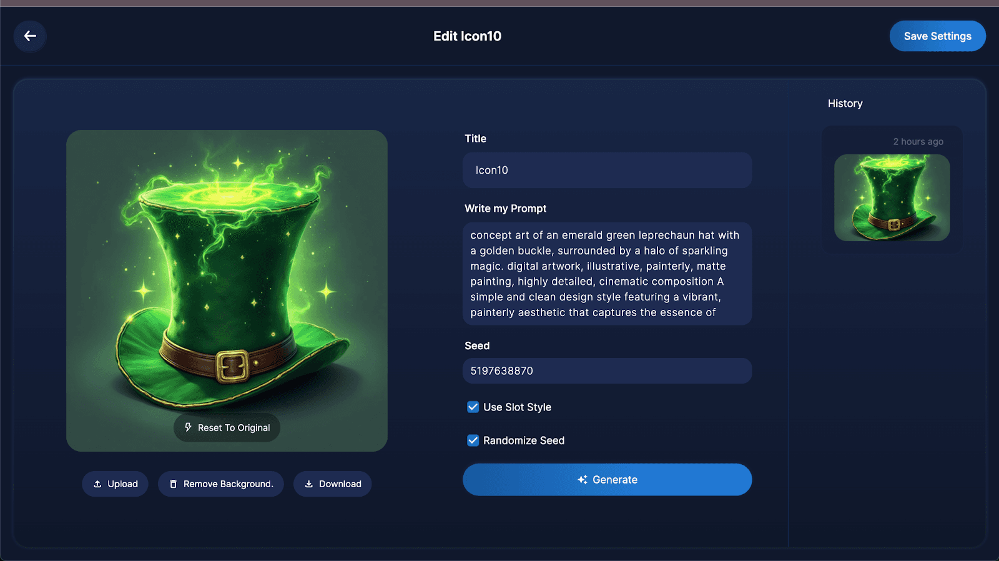Click the Use Slot Style label
999x561 pixels.
coord(517,407)
